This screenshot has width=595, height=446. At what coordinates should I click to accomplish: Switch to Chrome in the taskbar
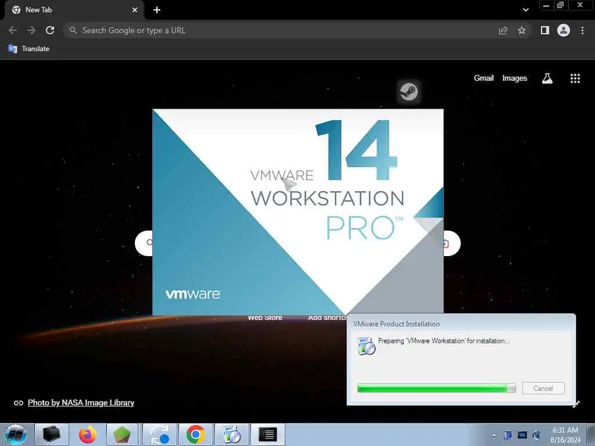tap(195, 434)
